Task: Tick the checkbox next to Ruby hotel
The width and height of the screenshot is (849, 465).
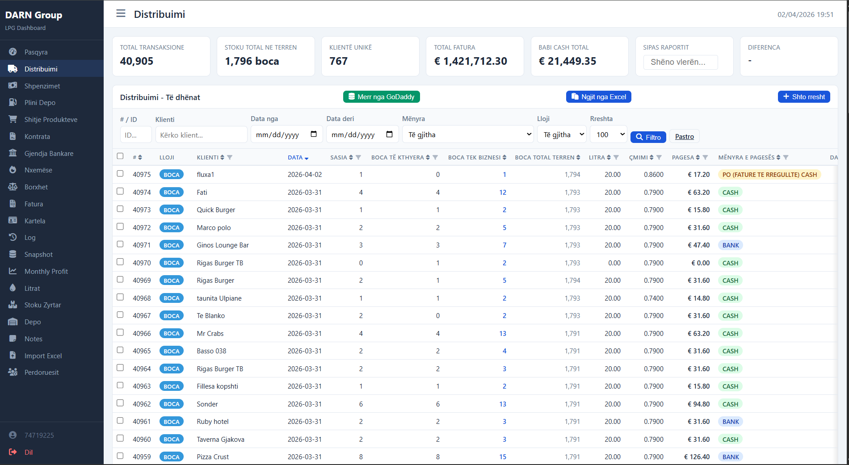Action: pyautogui.click(x=120, y=420)
